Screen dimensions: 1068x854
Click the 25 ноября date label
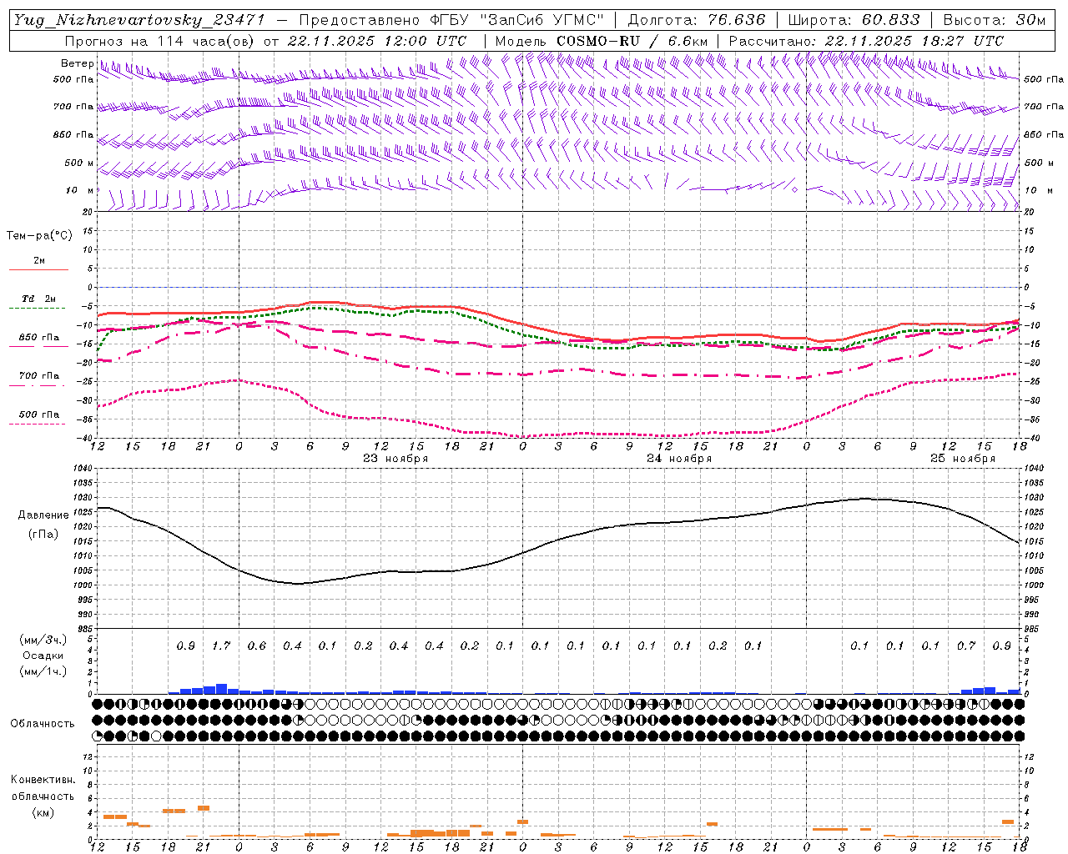point(963,459)
